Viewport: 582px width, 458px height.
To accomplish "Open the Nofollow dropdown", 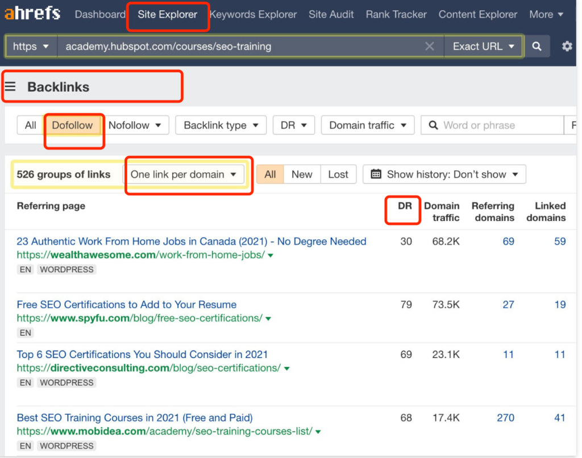I will click(x=135, y=125).
